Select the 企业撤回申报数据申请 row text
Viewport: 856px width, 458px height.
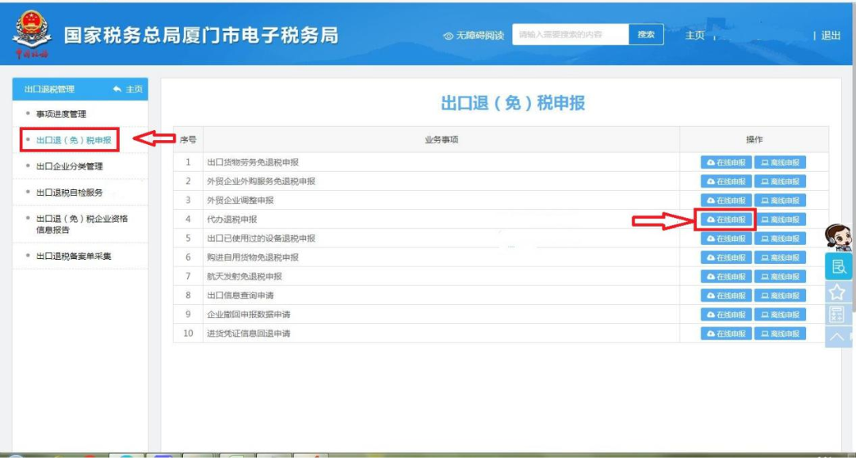248,315
